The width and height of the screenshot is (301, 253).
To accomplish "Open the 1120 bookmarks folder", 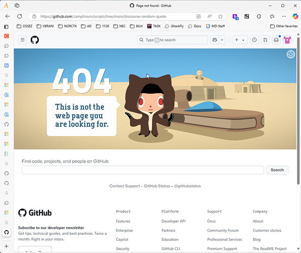I will pos(103,26).
